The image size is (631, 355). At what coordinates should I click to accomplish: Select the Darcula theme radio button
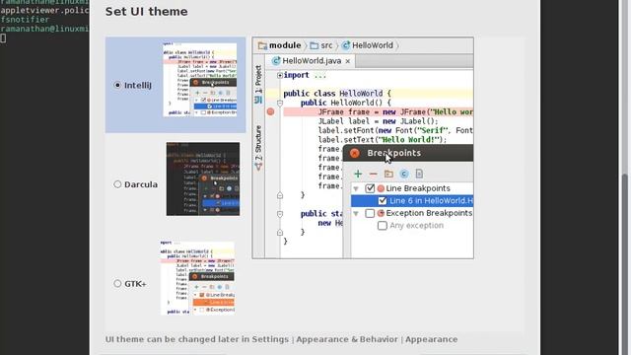point(117,184)
